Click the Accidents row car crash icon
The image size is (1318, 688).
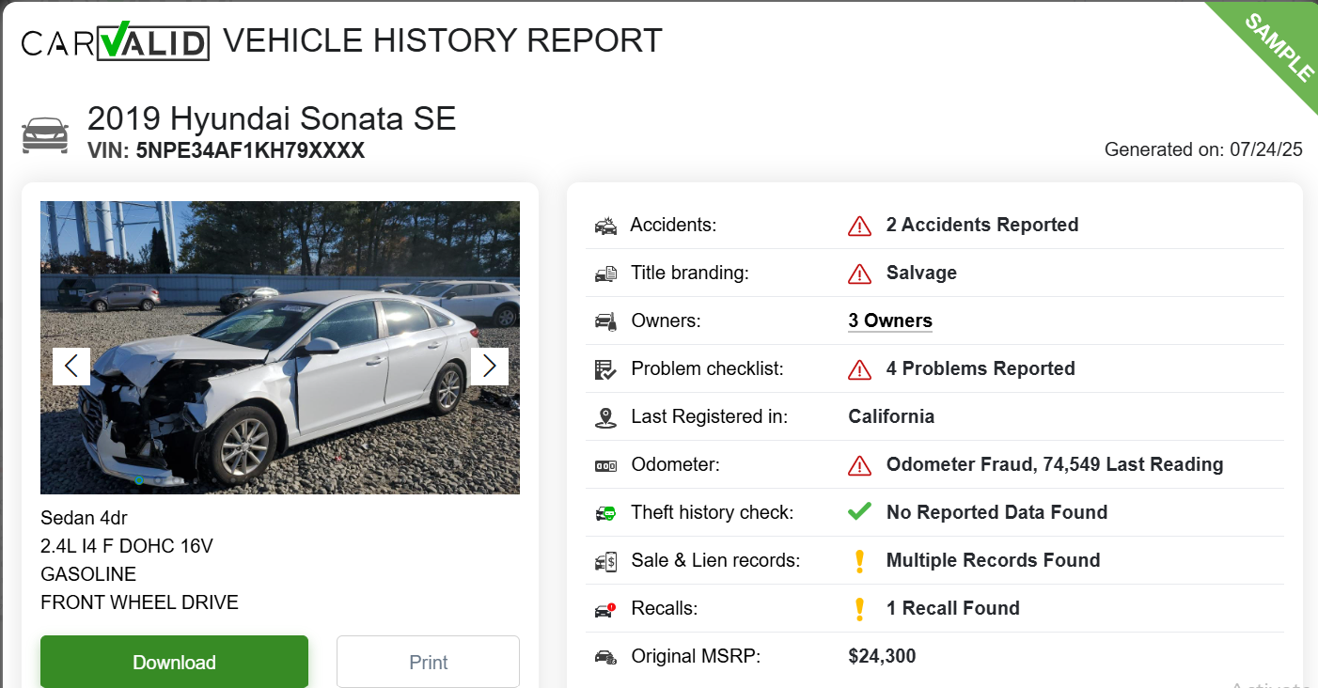pos(605,226)
